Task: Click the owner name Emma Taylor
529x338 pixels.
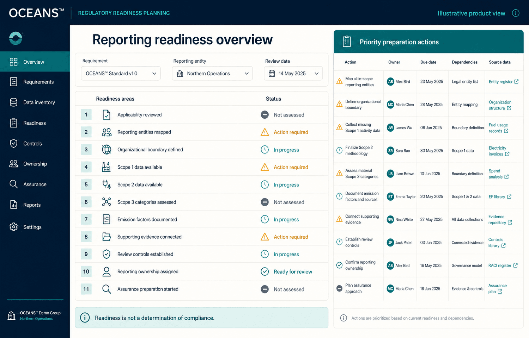Action: [406, 196]
